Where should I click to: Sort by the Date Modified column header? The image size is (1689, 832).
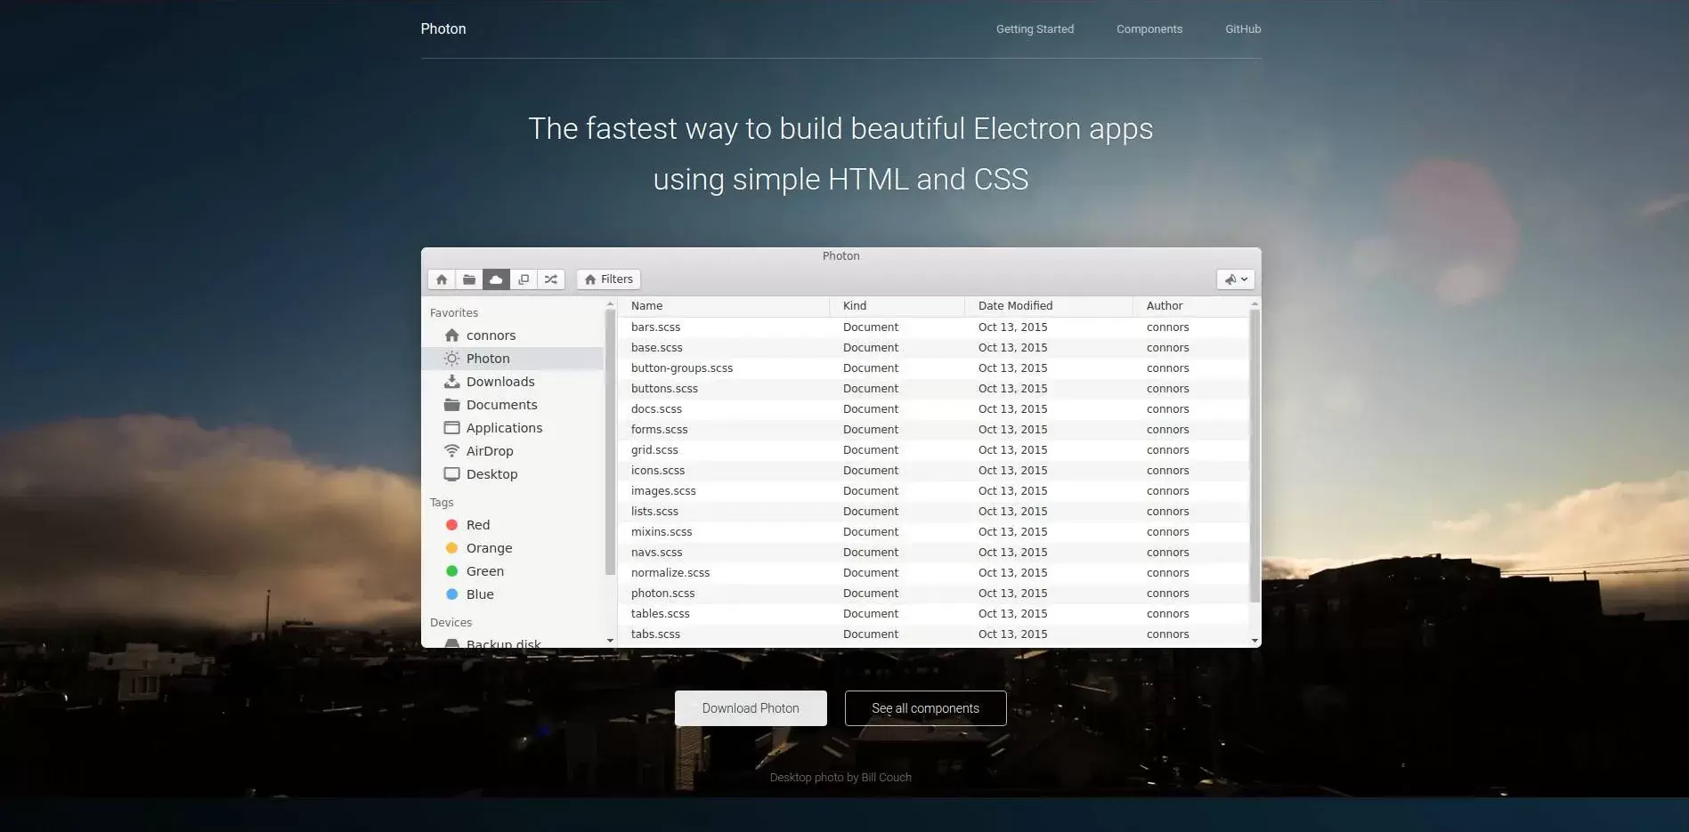[x=1015, y=306]
